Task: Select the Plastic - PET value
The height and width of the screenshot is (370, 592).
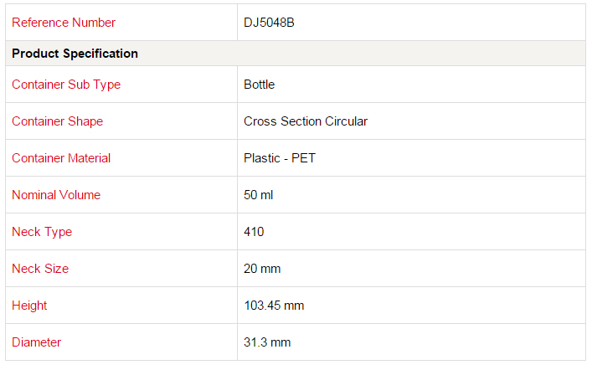Action: coord(280,158)
